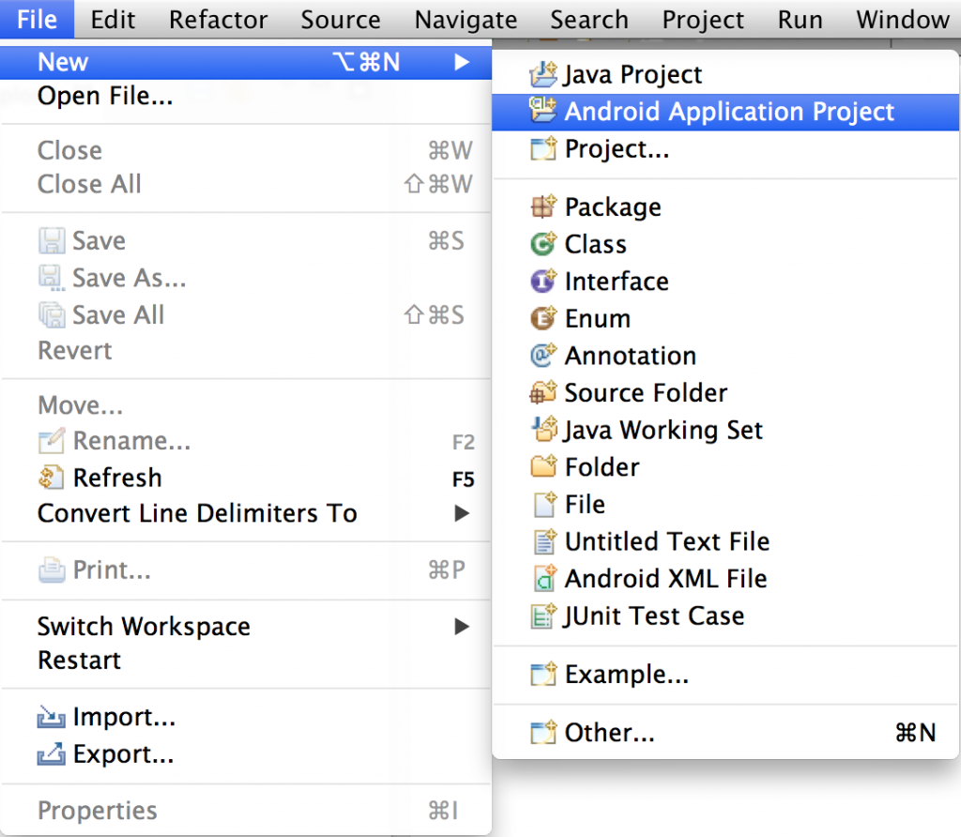Image resolution: width=961 pixels, height=837 pixels.
Task: Click the green Class icon
Action: pos(543,244)
